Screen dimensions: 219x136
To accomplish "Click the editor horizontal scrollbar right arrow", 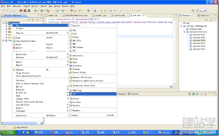I will point(171,87).
